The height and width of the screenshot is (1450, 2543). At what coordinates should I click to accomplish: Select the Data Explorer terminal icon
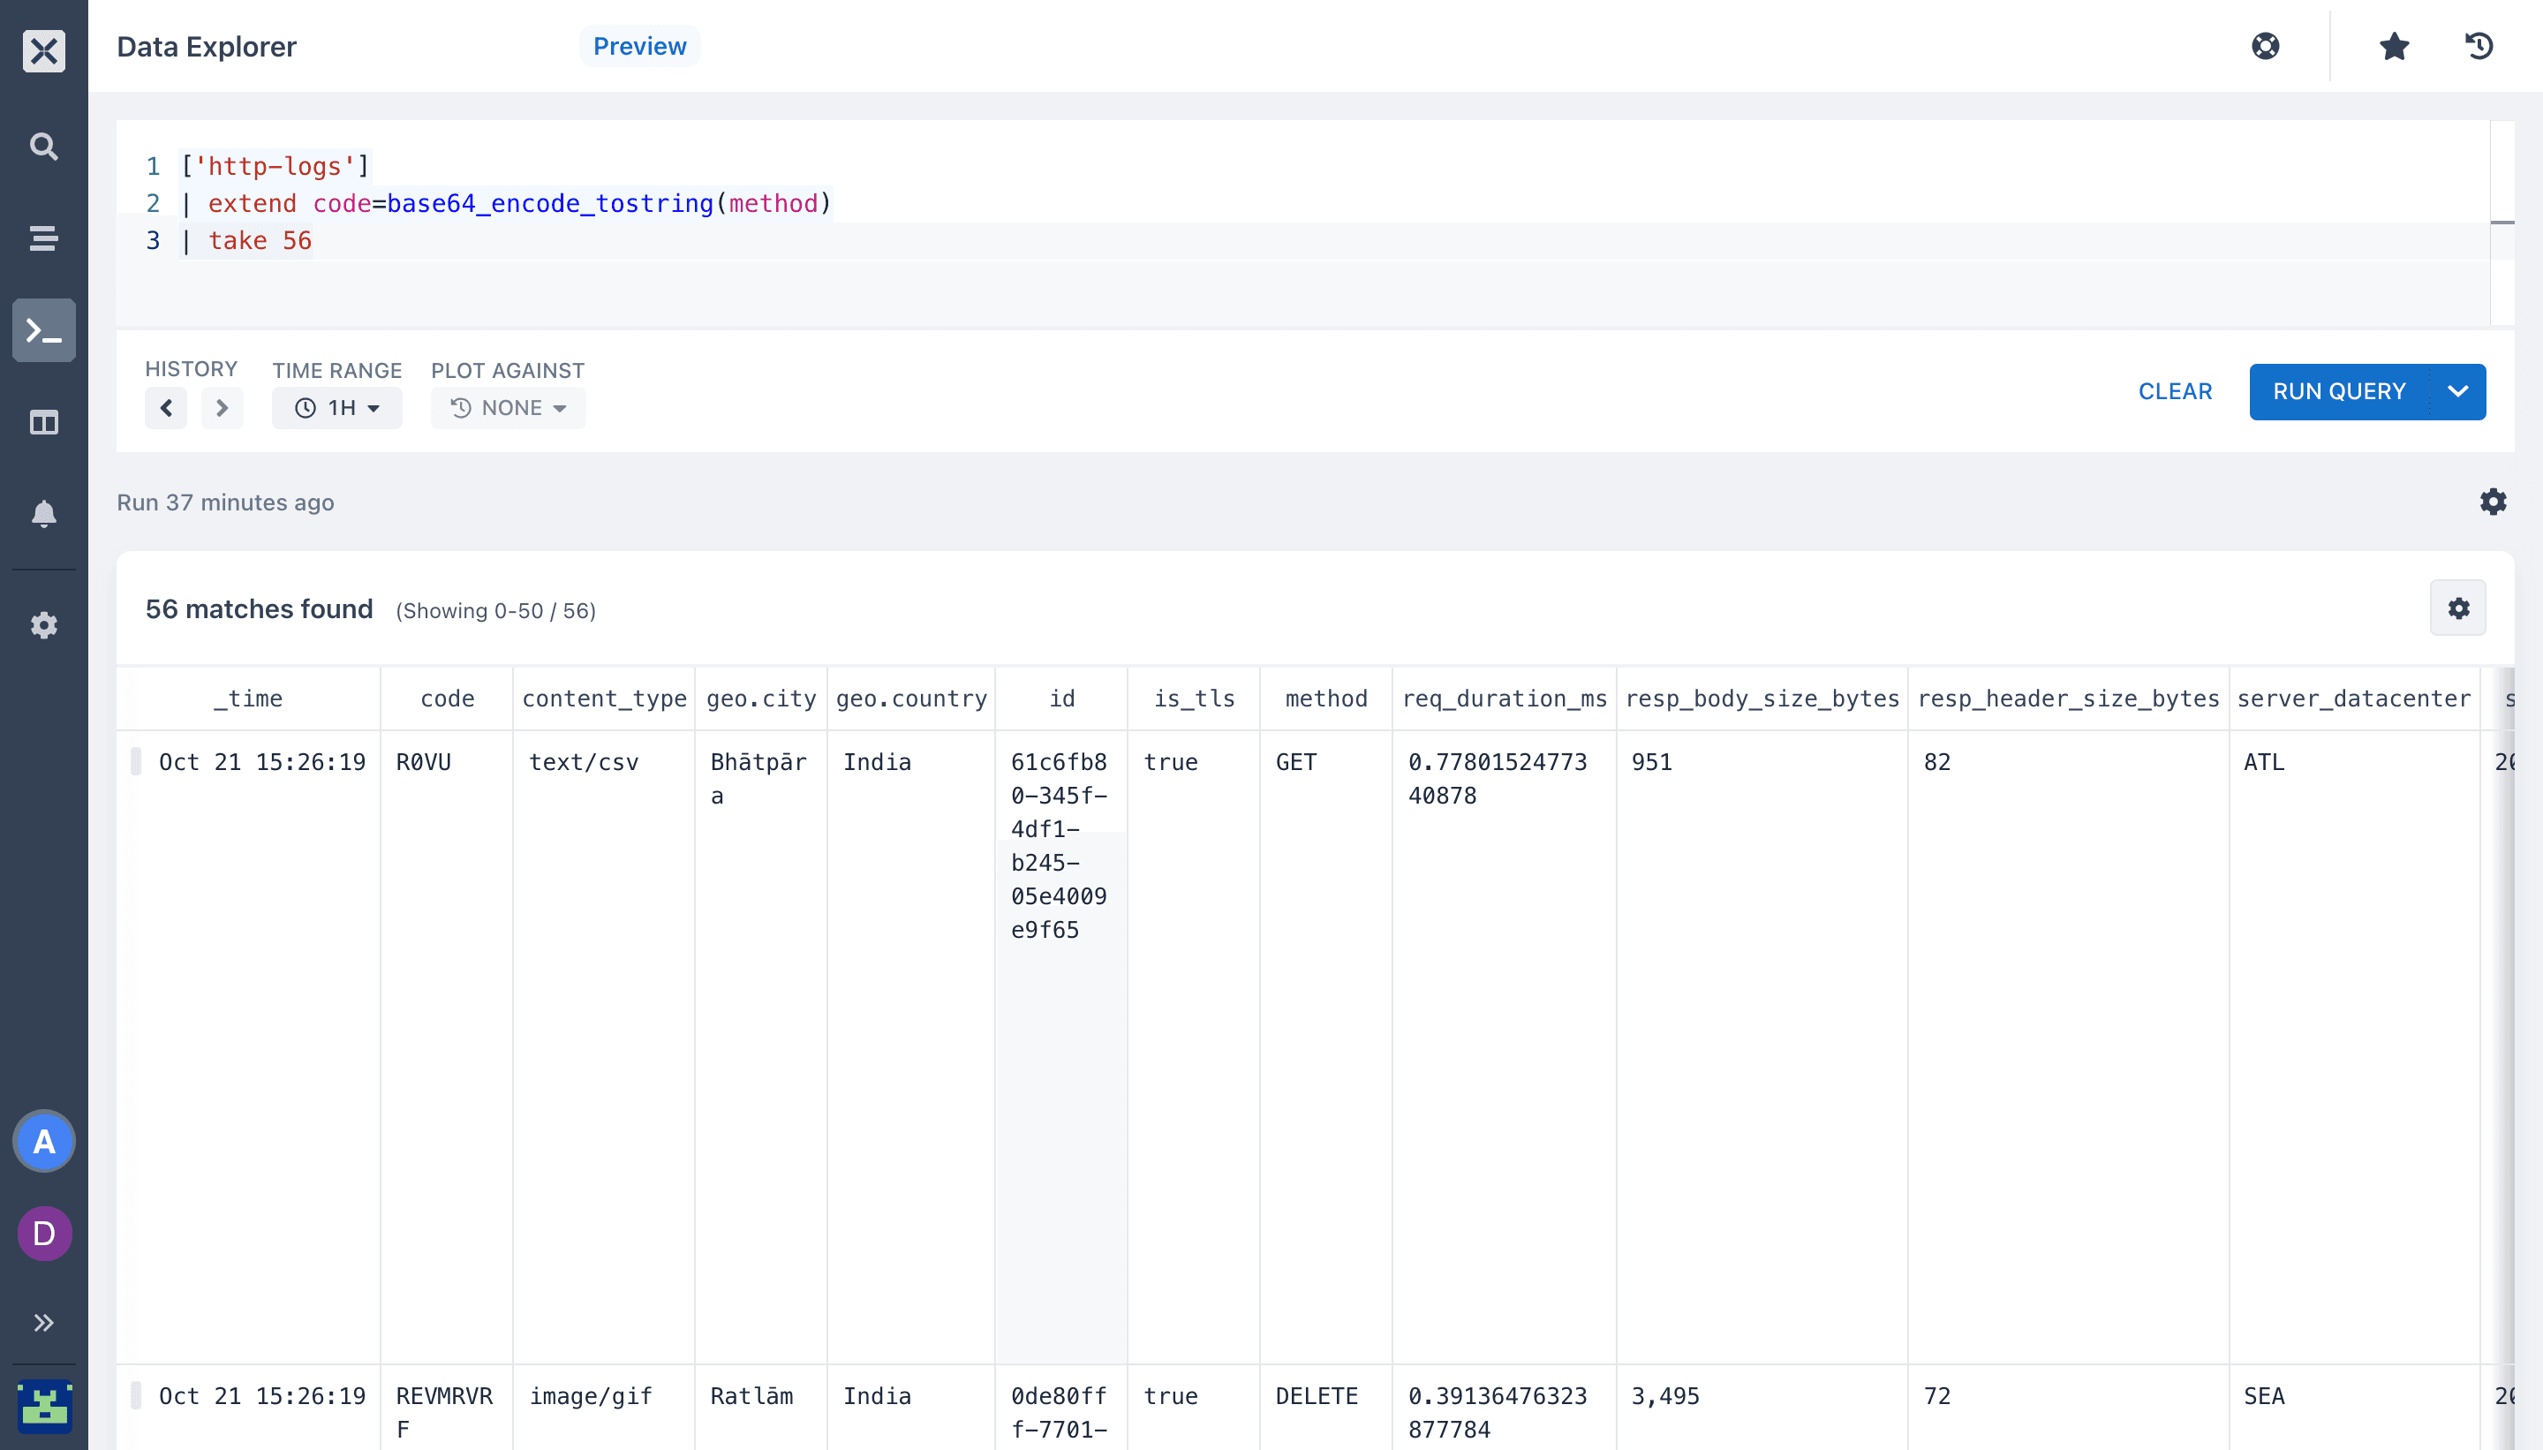coord(44,329)
